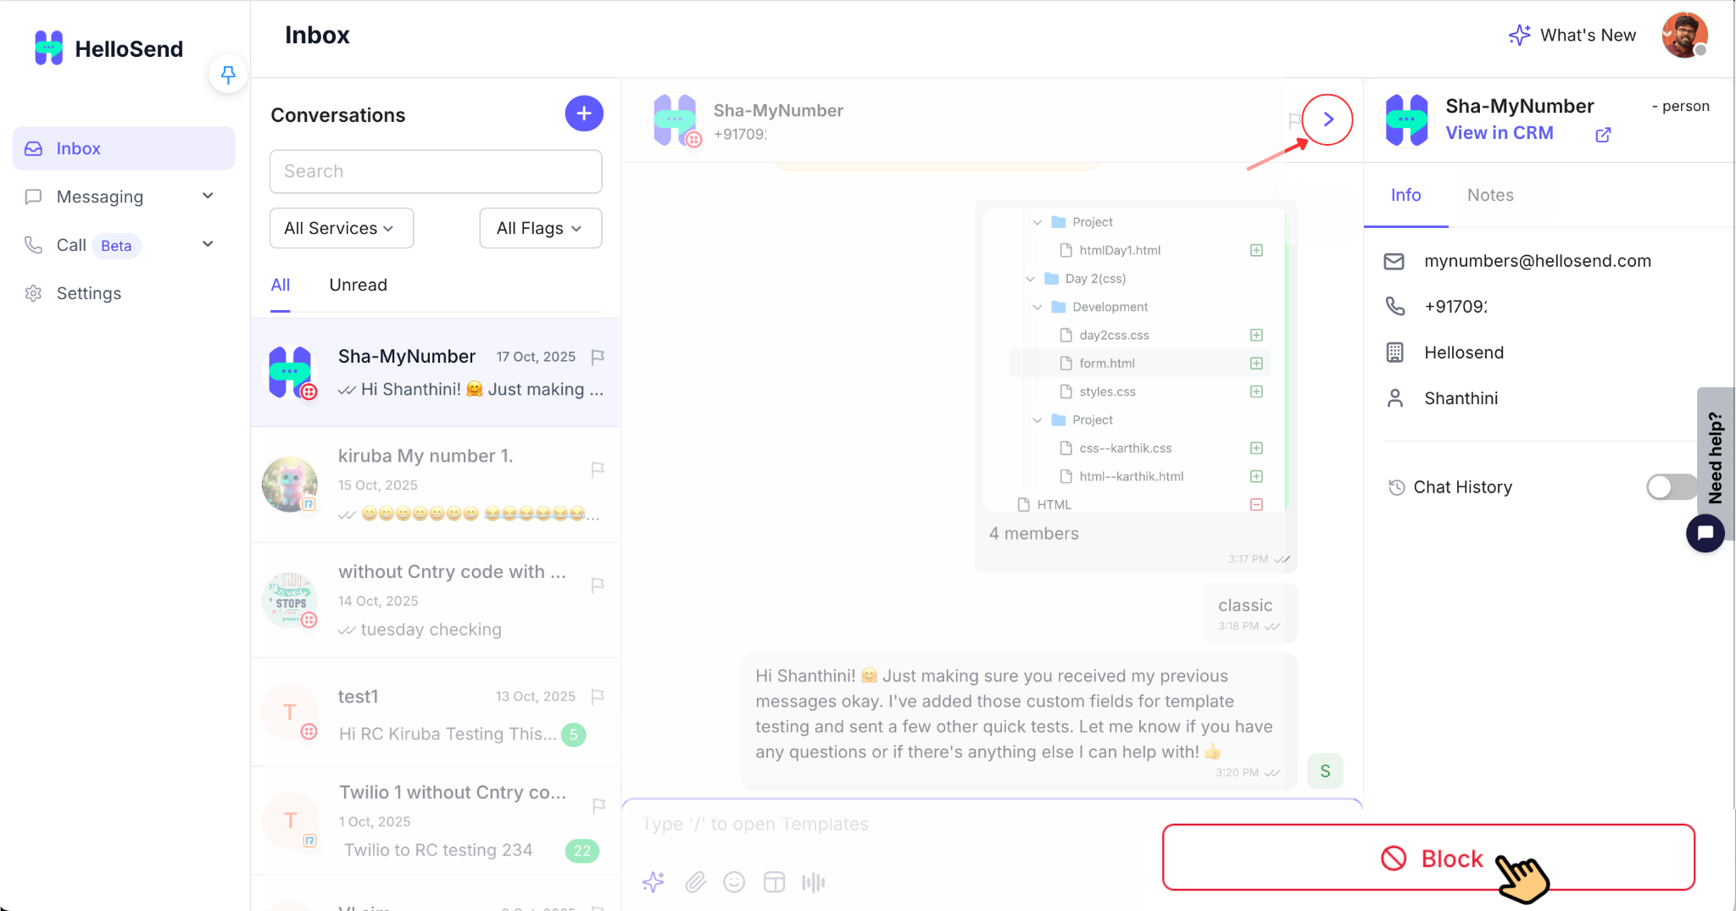Start a new conversation with plus button

click(x=584, y=114)
